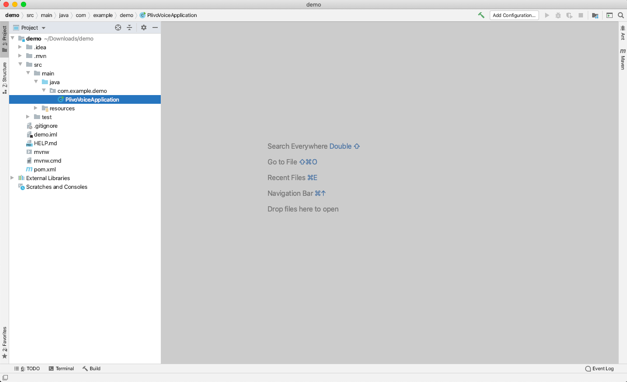Open Search Everywhere via magnifier icon

click(621, 15)
